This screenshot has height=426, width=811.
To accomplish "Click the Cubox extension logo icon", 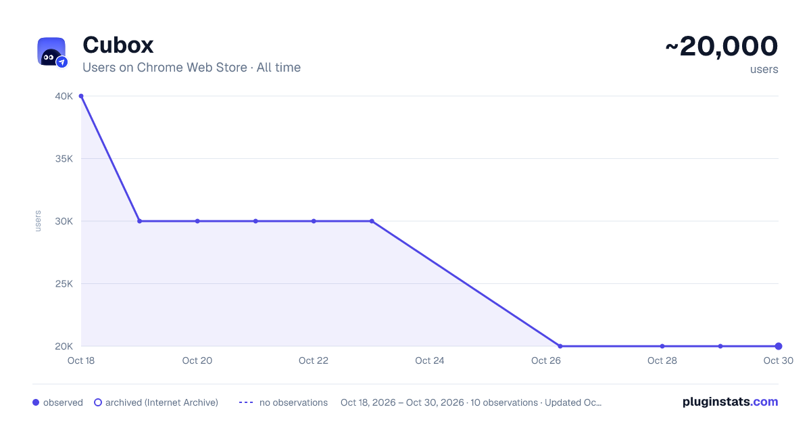I will [52, 51].
